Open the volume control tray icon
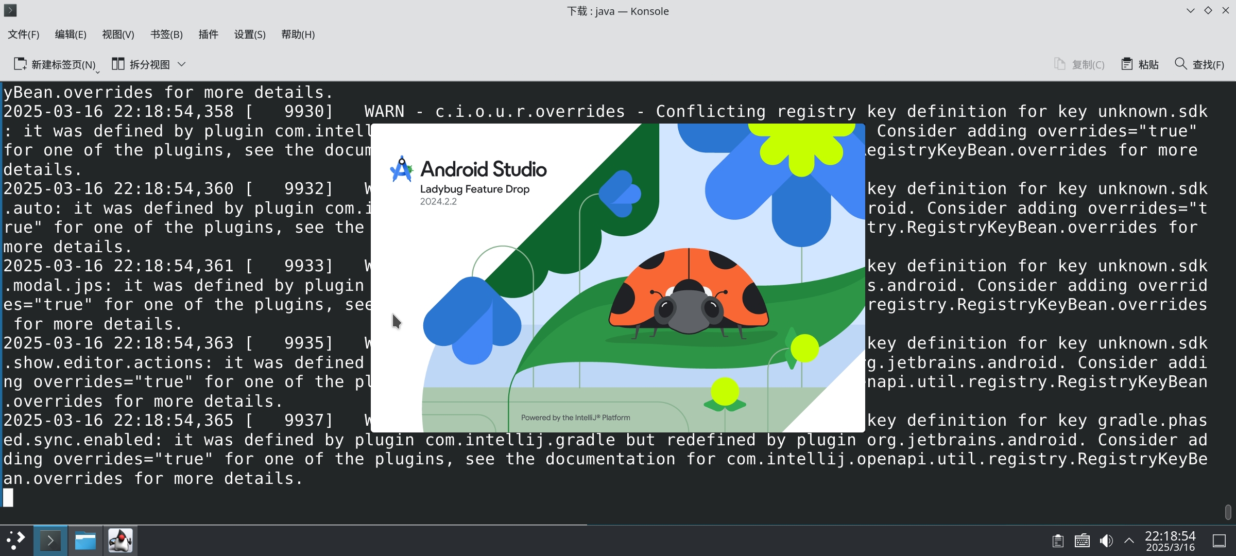This screenshot has height=556, width=1236. 1106,541
